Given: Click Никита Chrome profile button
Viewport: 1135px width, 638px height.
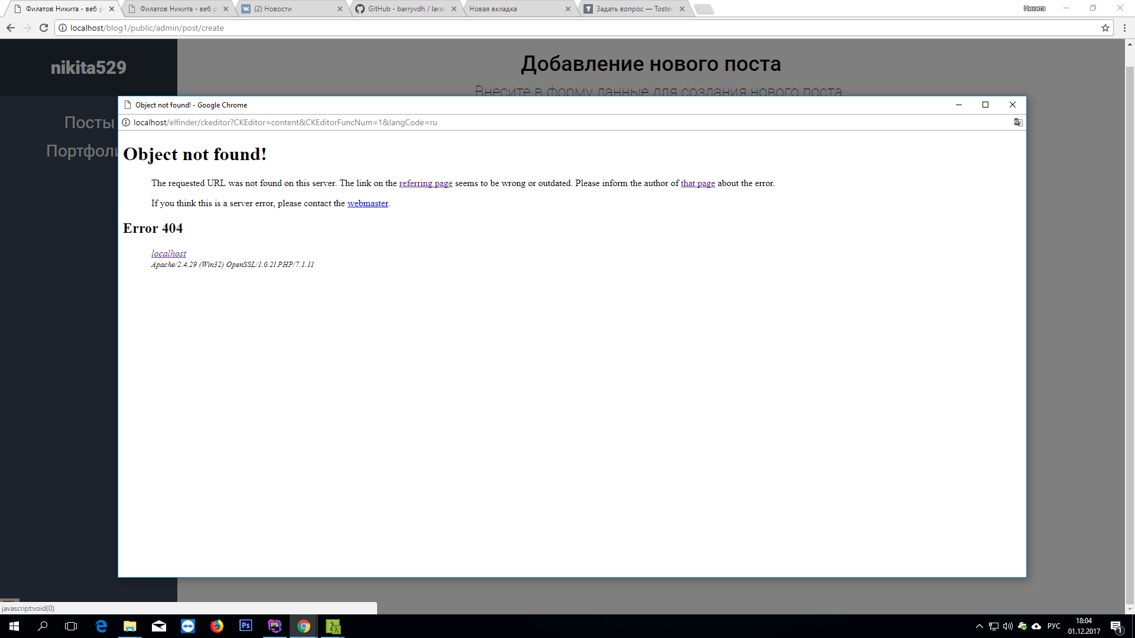Looking at the screenshot, I should coord(1035,8).
